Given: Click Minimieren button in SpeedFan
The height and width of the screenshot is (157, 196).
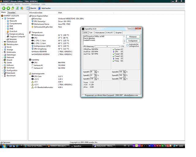Looking at the screenshot, I should point(133,37).
